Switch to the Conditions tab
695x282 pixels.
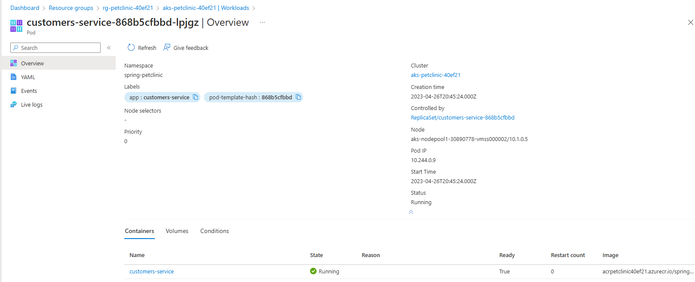click(215, 231)
